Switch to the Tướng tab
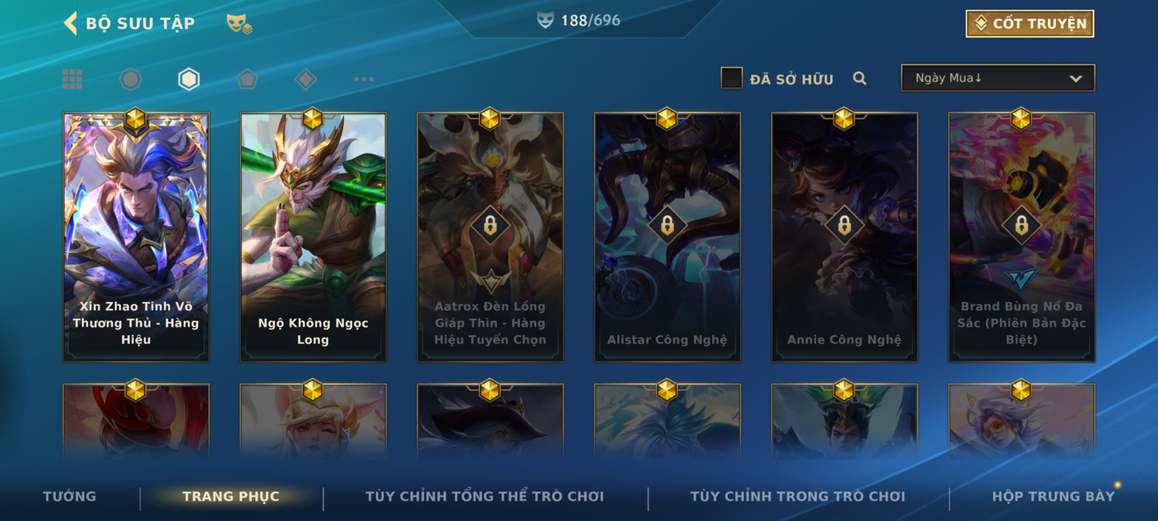The width and height of the screenshot is (1158, 521). click(x=69, y=496)
